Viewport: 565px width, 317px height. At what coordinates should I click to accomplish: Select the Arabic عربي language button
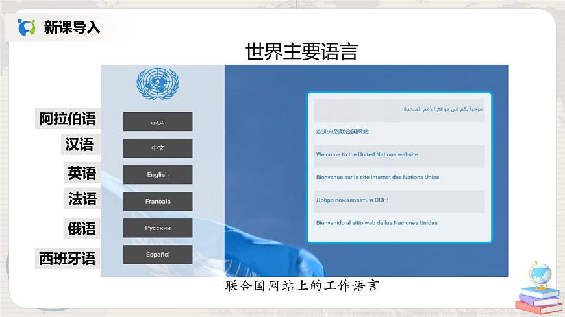point(158,122)
